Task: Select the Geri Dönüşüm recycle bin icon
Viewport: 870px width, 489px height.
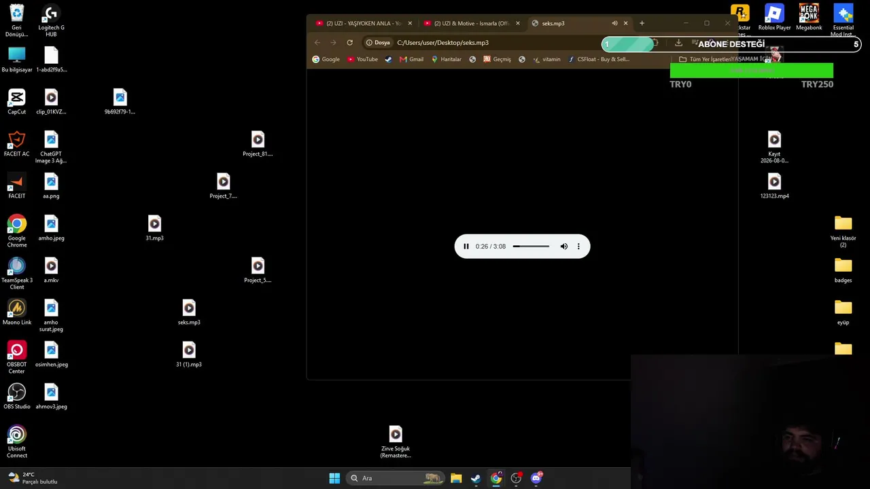Action: point(17,22)
